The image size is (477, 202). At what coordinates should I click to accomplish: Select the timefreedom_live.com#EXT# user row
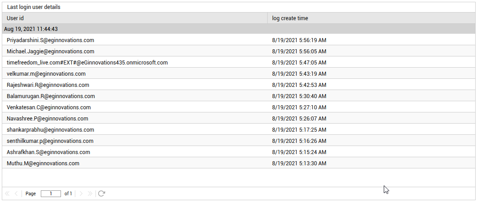pos(238,63)
